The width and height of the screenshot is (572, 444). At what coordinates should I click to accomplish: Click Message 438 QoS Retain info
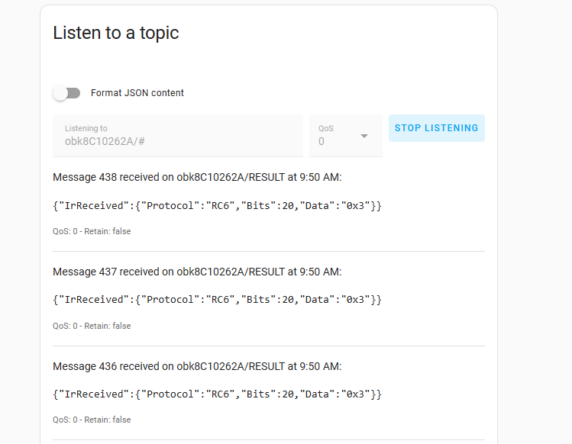tap(92, 231)
